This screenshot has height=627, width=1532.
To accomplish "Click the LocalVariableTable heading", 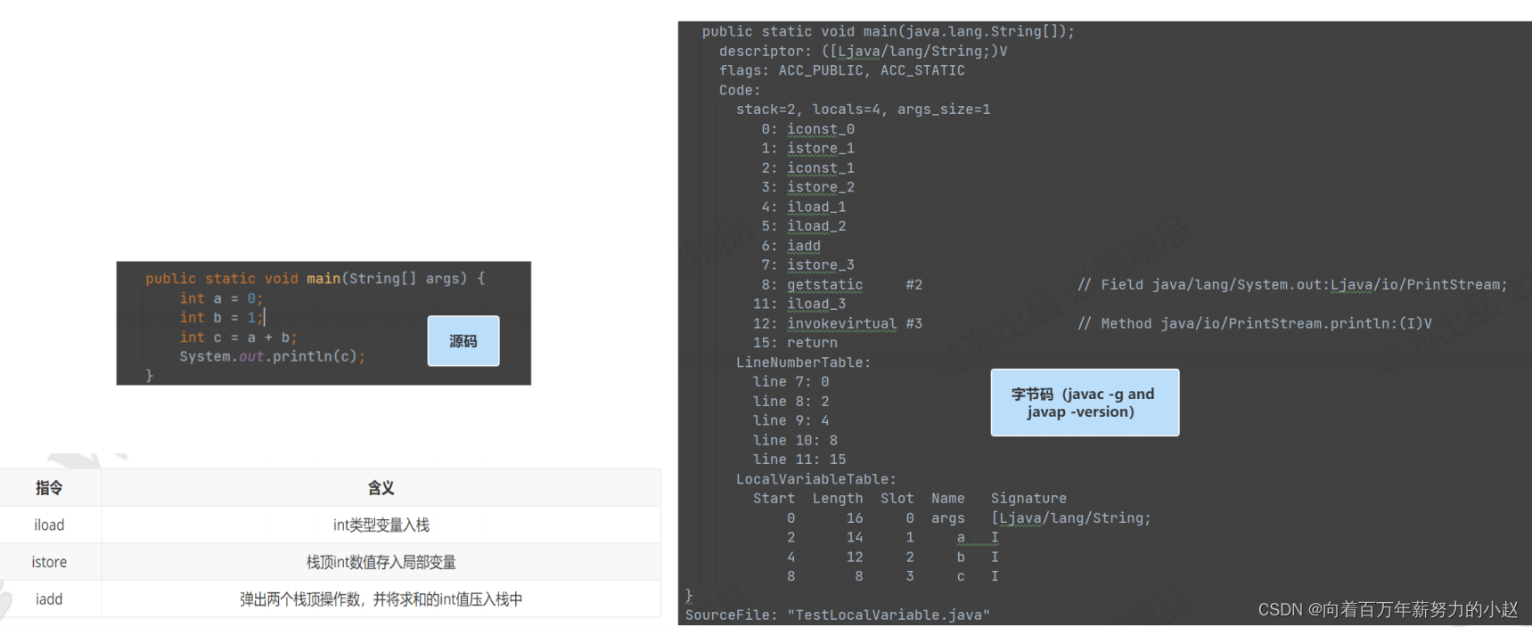I will coord(815,479).
